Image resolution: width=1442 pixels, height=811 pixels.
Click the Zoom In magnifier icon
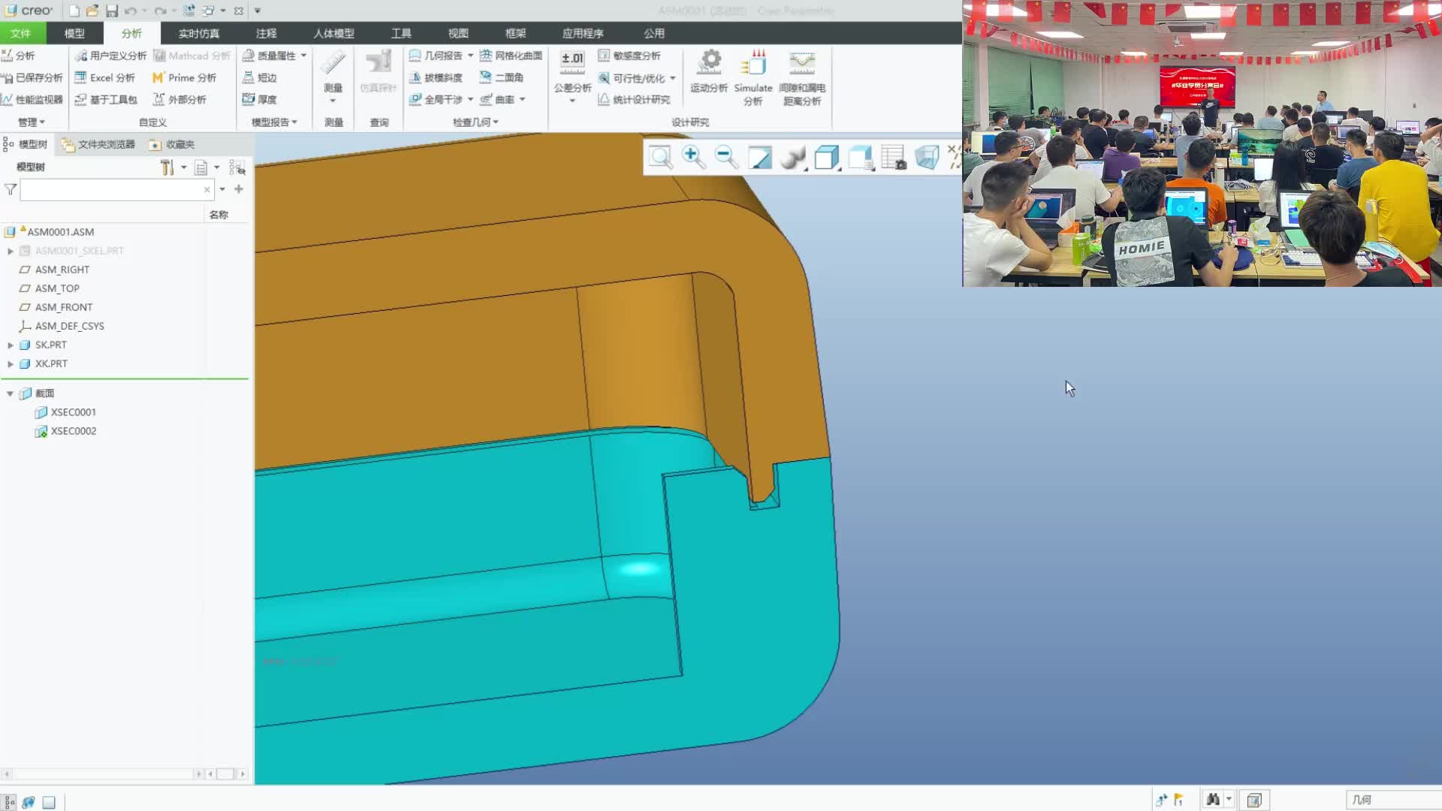click(692, 157)
